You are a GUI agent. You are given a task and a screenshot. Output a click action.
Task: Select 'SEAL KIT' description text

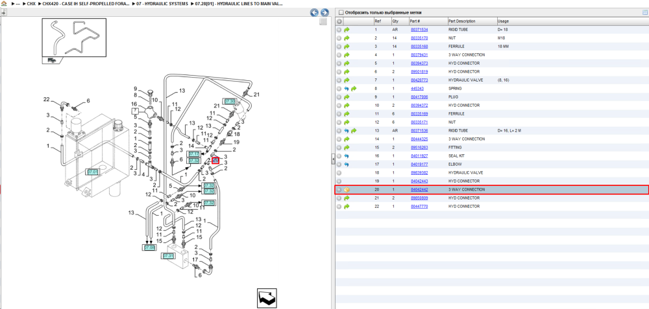tap(456, 155)
